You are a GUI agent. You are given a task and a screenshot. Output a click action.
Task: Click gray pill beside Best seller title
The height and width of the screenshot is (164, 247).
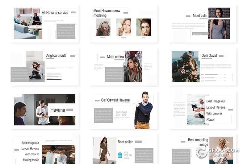[x=138, y=142]
